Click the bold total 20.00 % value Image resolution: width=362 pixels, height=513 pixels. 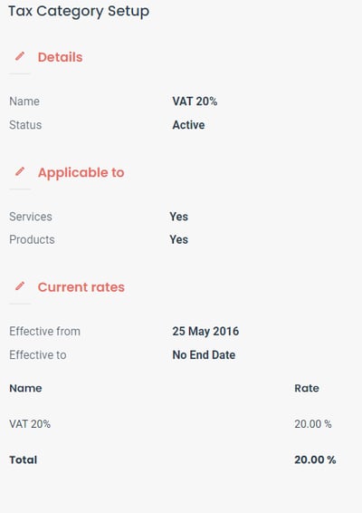click(x=315, y=460)
